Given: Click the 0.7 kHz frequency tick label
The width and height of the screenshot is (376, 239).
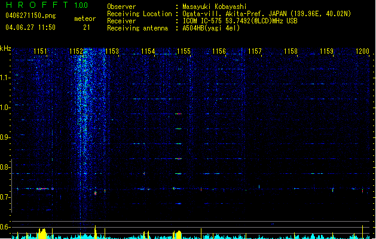Looking at the screenshot, I should (x=5, y=197).
